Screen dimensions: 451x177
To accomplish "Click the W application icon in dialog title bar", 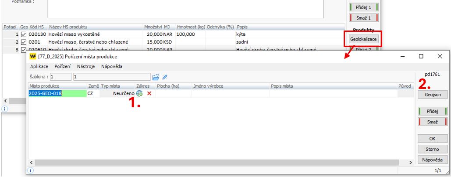I will [32, 57].
